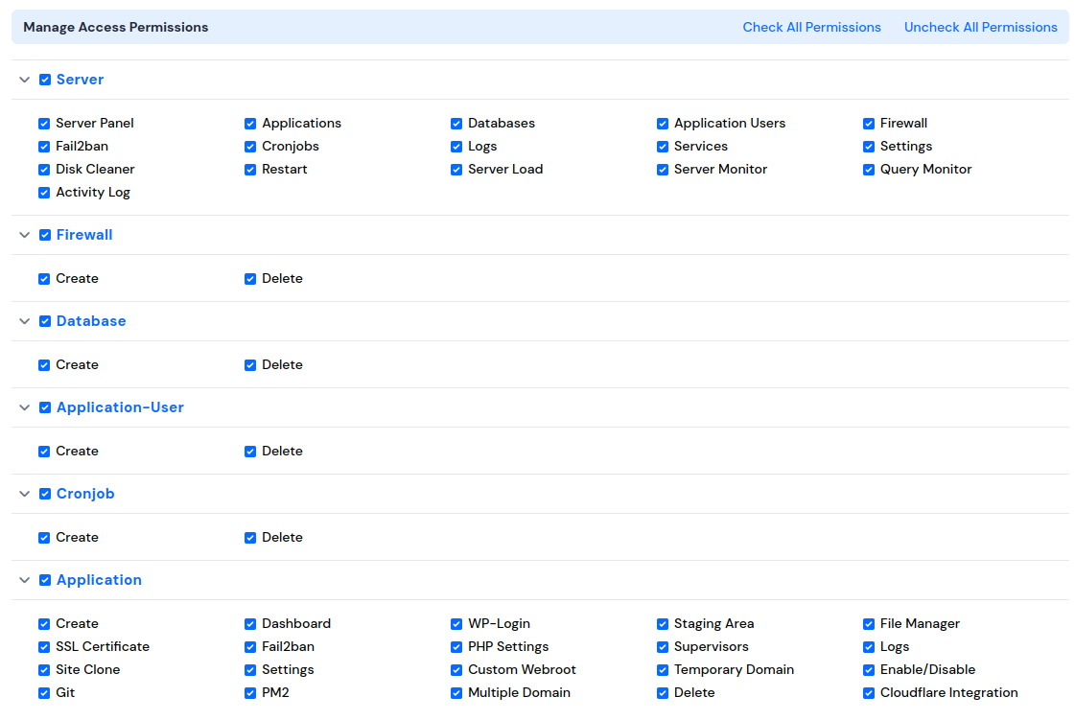Uncheck the Enable/Disable permission checkbox
Screen dimensions: 1075x720
[x=869, y=670]
